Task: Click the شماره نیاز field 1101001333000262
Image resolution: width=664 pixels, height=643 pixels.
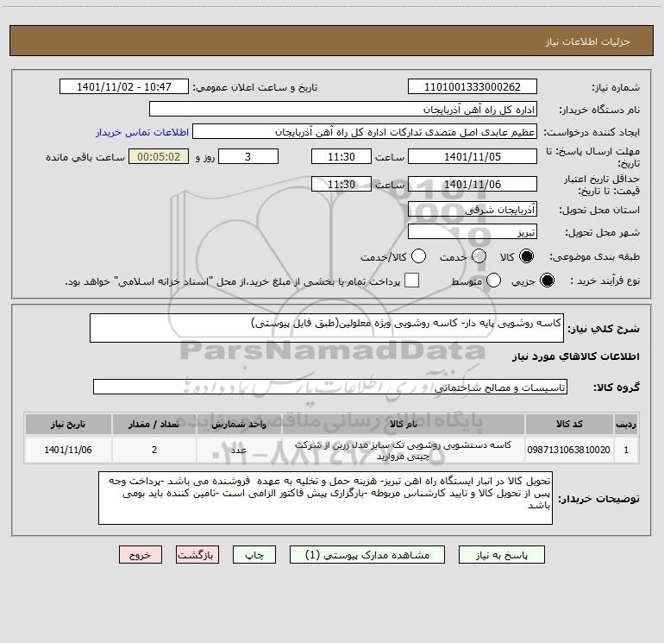Action: pos(473,87)
